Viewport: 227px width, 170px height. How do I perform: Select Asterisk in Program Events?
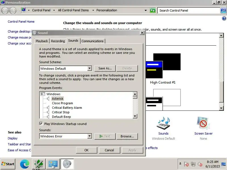(x=58, y=99)
